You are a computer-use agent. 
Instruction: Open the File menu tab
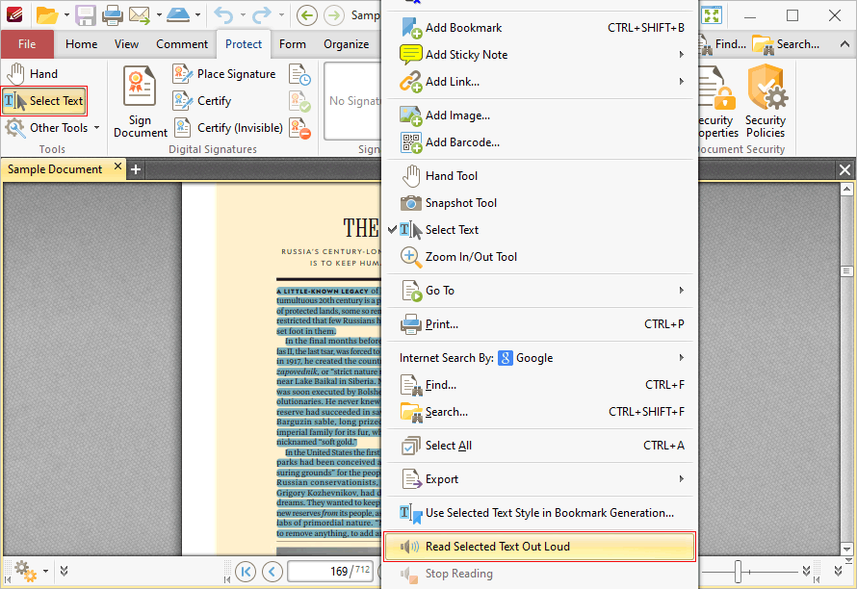27,44
